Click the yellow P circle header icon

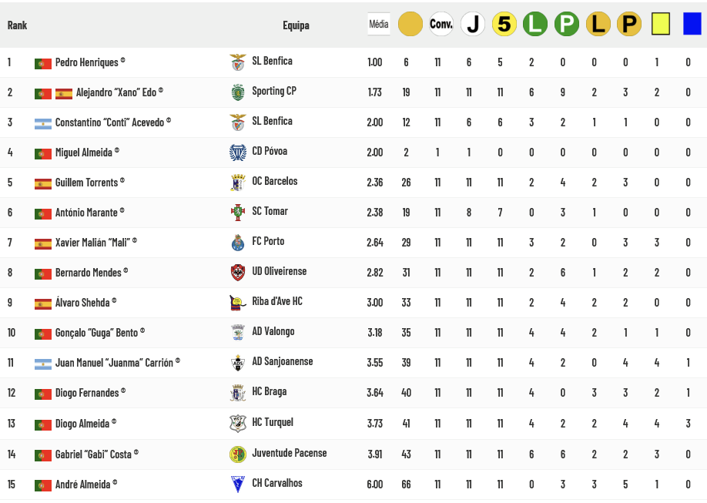click(629, 25)
